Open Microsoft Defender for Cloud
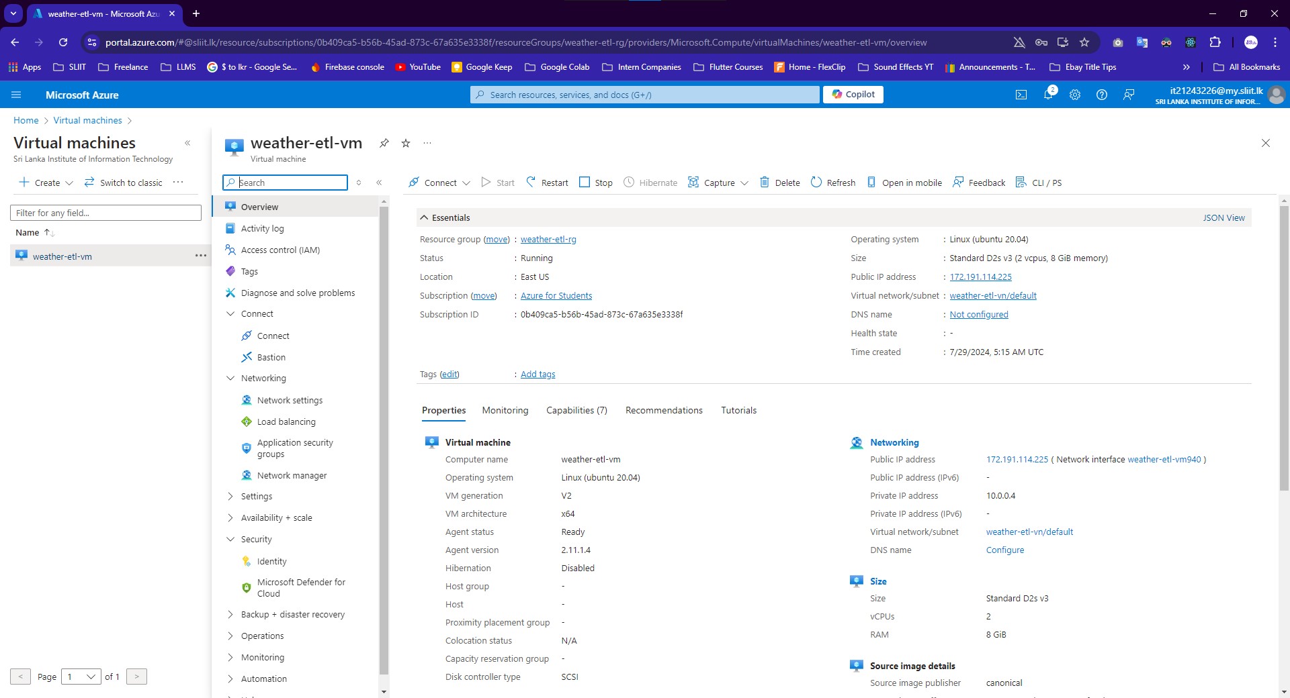This screenshot has width=1290, height=698. (x=301, y=588)
